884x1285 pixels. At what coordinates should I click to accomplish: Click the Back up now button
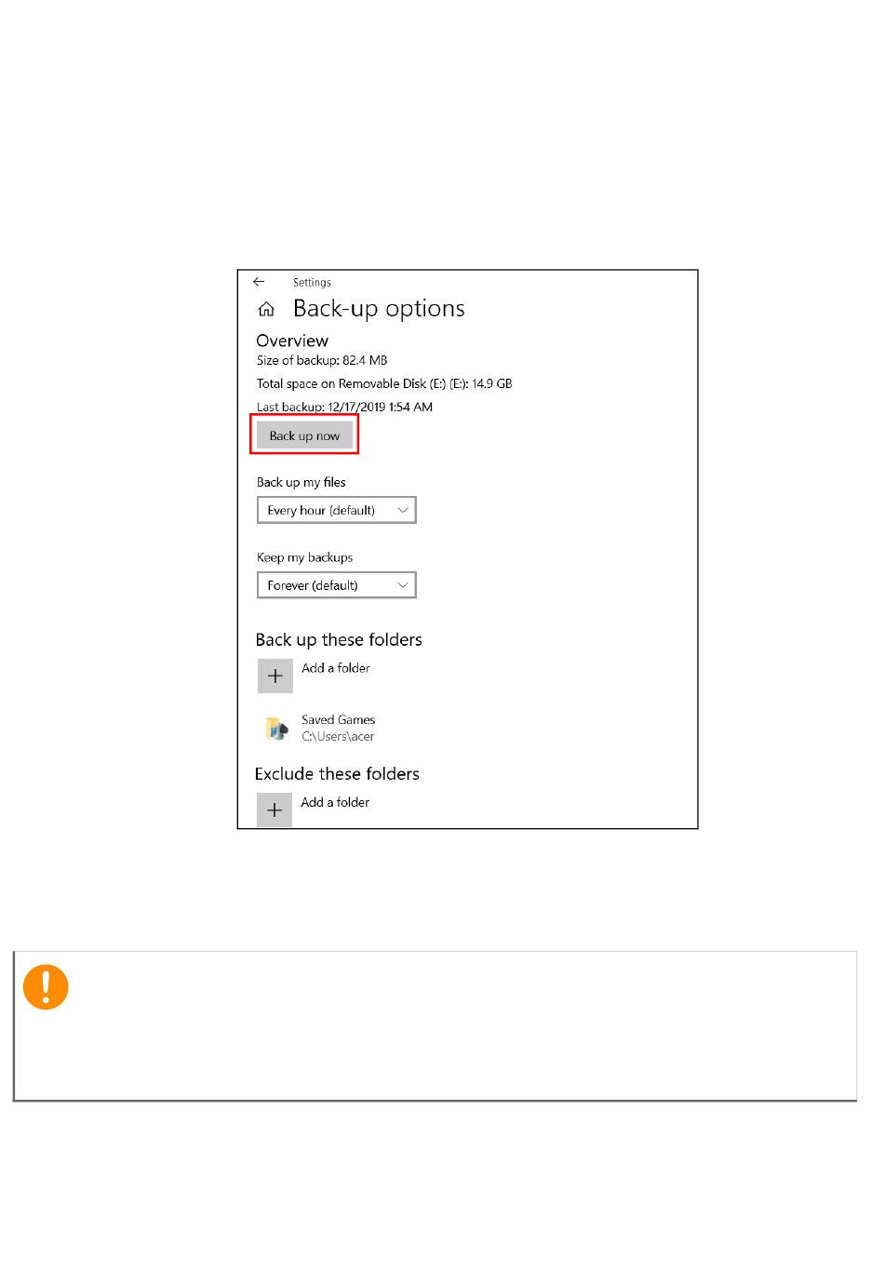tap(304, 435)
